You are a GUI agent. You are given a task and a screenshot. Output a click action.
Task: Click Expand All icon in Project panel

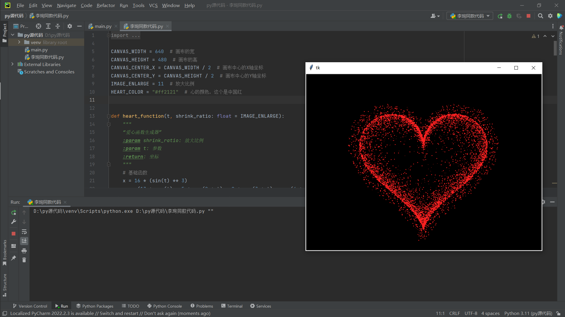click(48, 26)
